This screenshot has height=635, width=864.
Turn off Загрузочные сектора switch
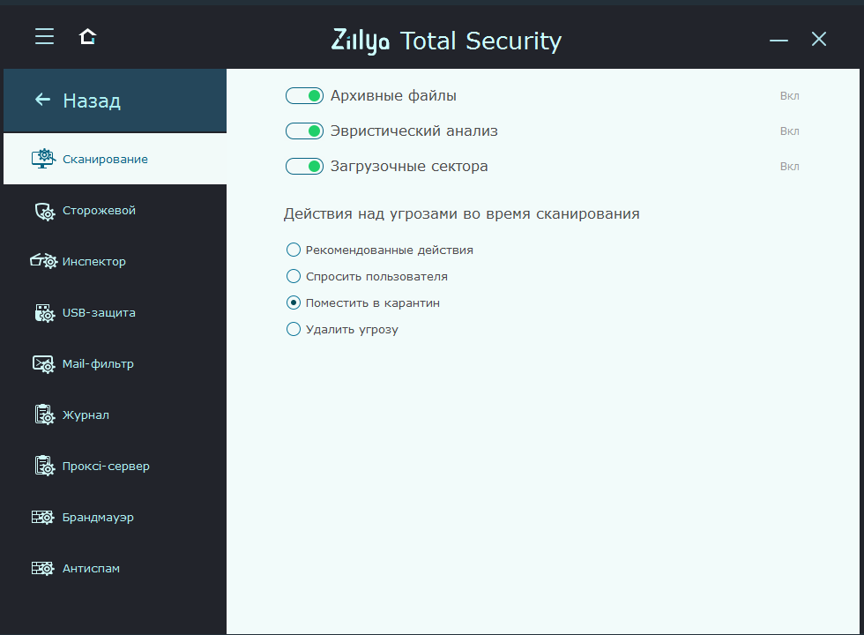coord(305,167)
